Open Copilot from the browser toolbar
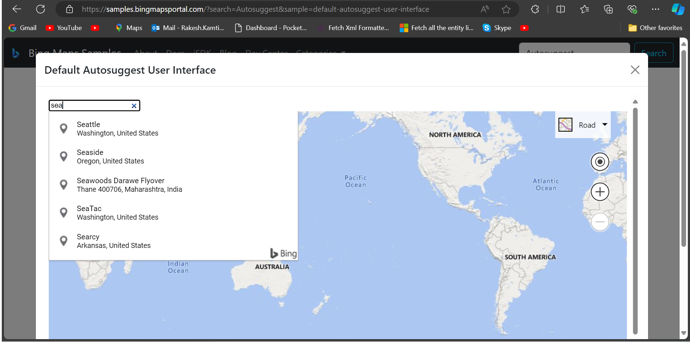 tap(678, 9)
